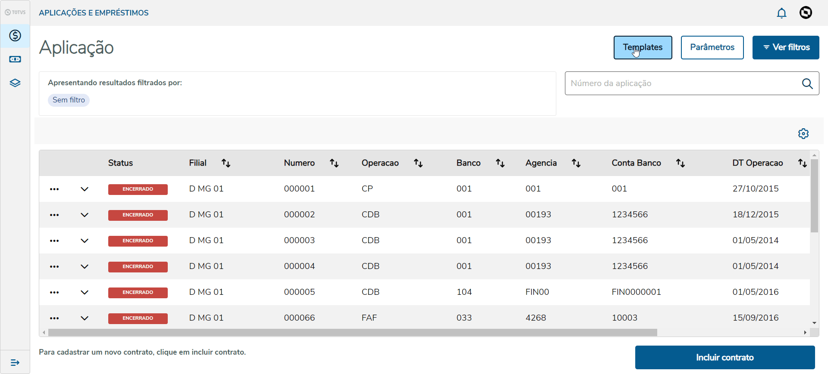Screen dimensions: 828x374
Task: Focus the Número da aplicação search field
Action: click(x=681, y=83)
